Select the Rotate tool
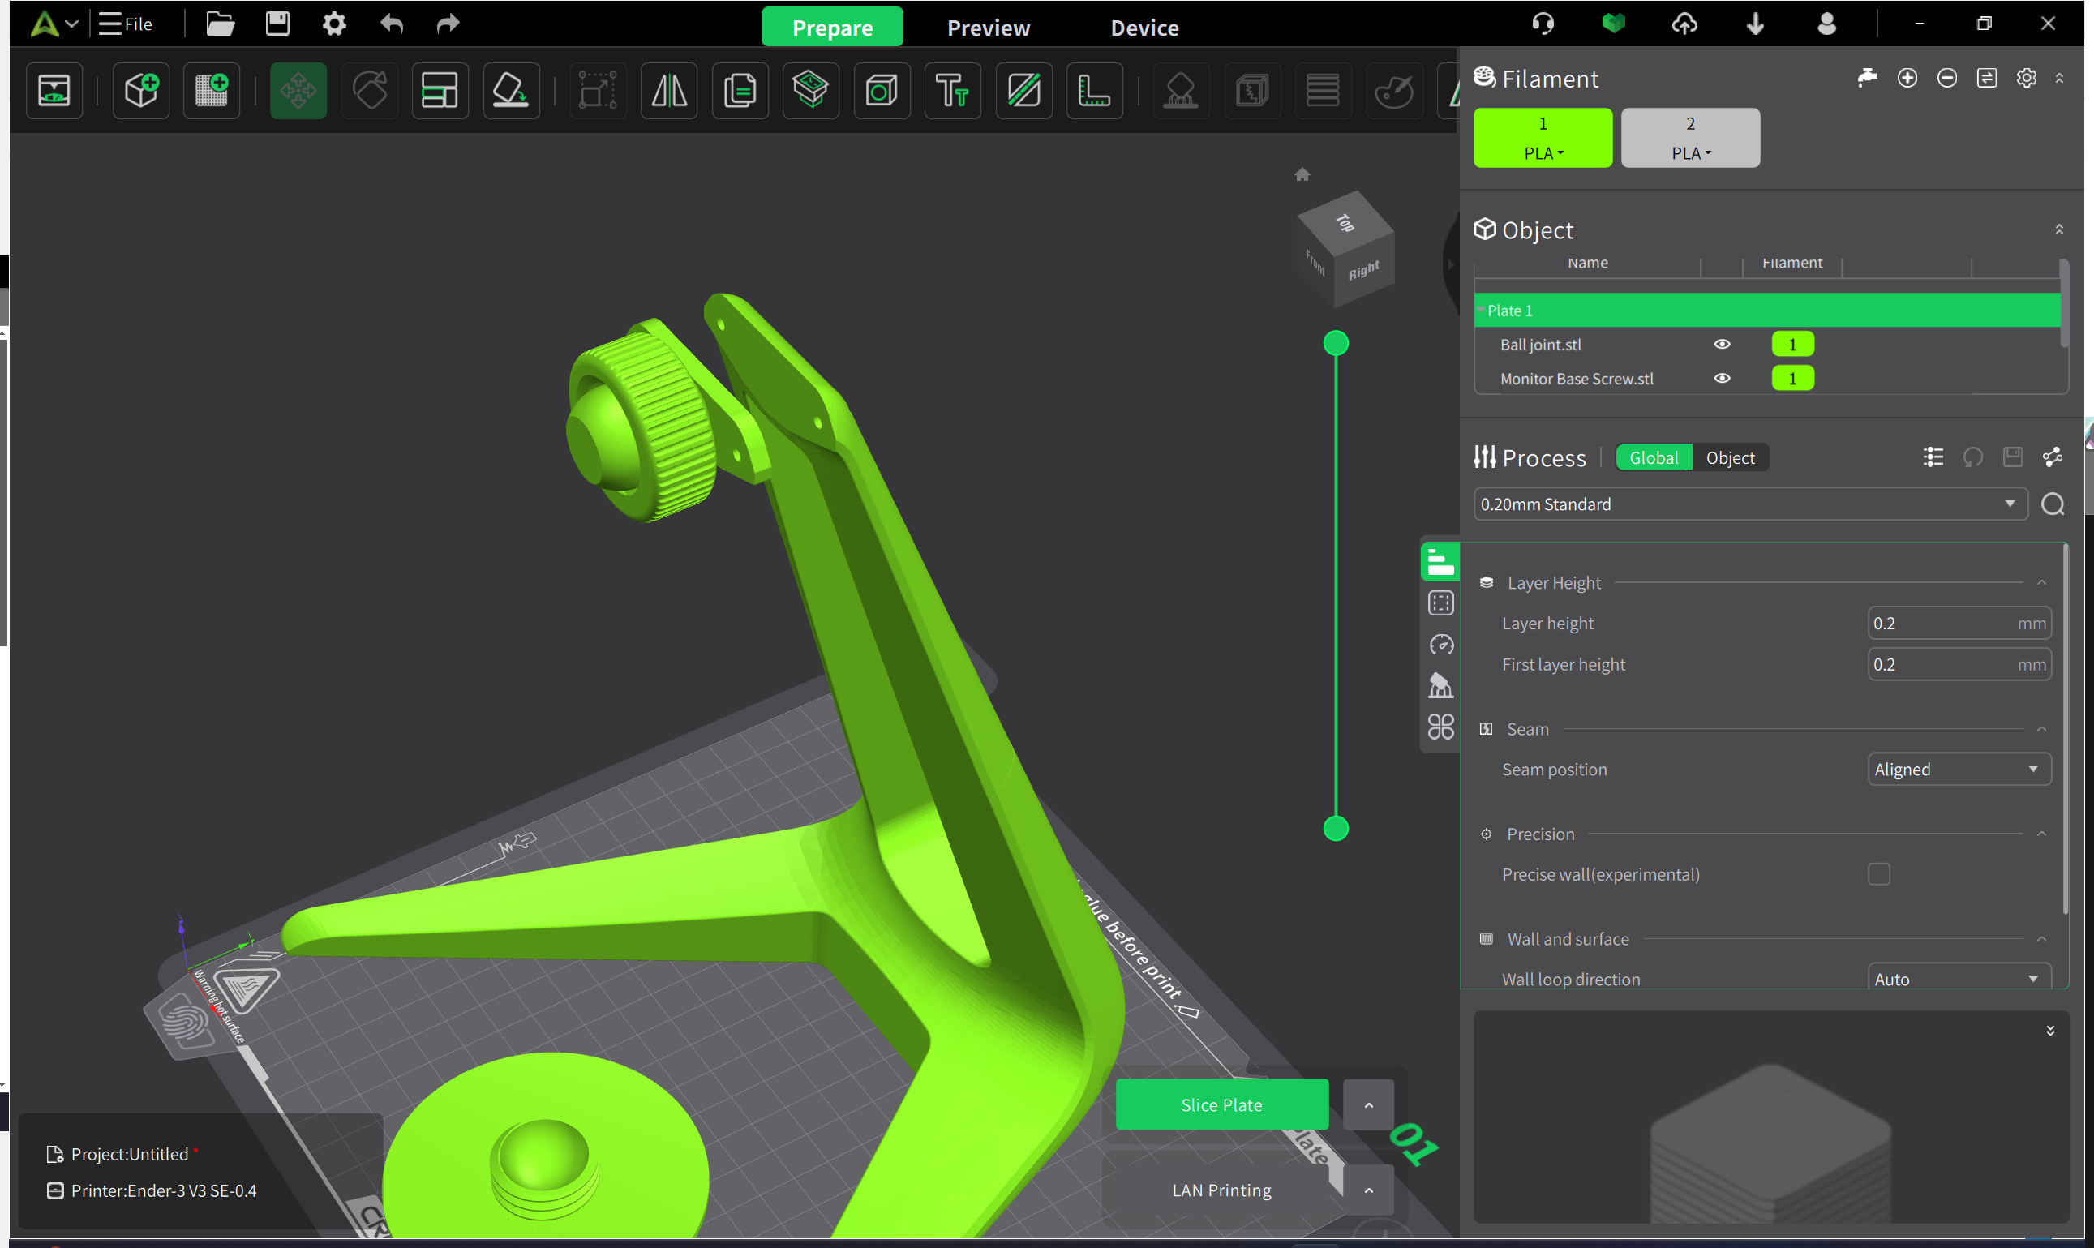The height and width of the screenshot is (1248, 2094). [369, 90]
